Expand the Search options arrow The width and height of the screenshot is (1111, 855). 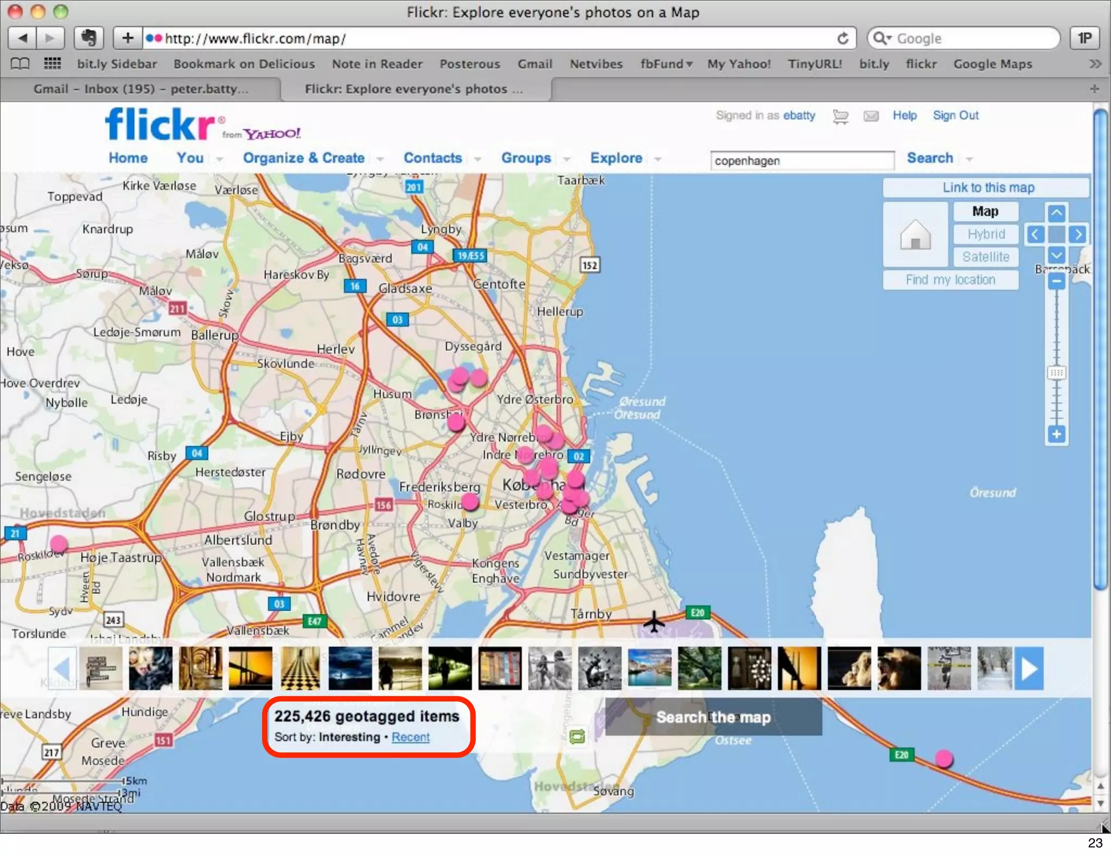coord(969,159)
